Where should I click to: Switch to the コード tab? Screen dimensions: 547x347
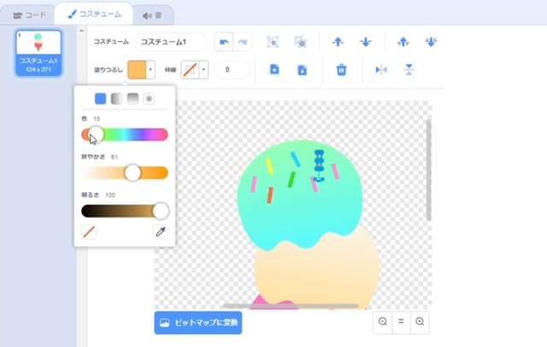[28, 15]
